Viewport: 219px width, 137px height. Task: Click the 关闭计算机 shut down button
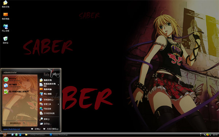pyautogui.click(x=51, y=129)
